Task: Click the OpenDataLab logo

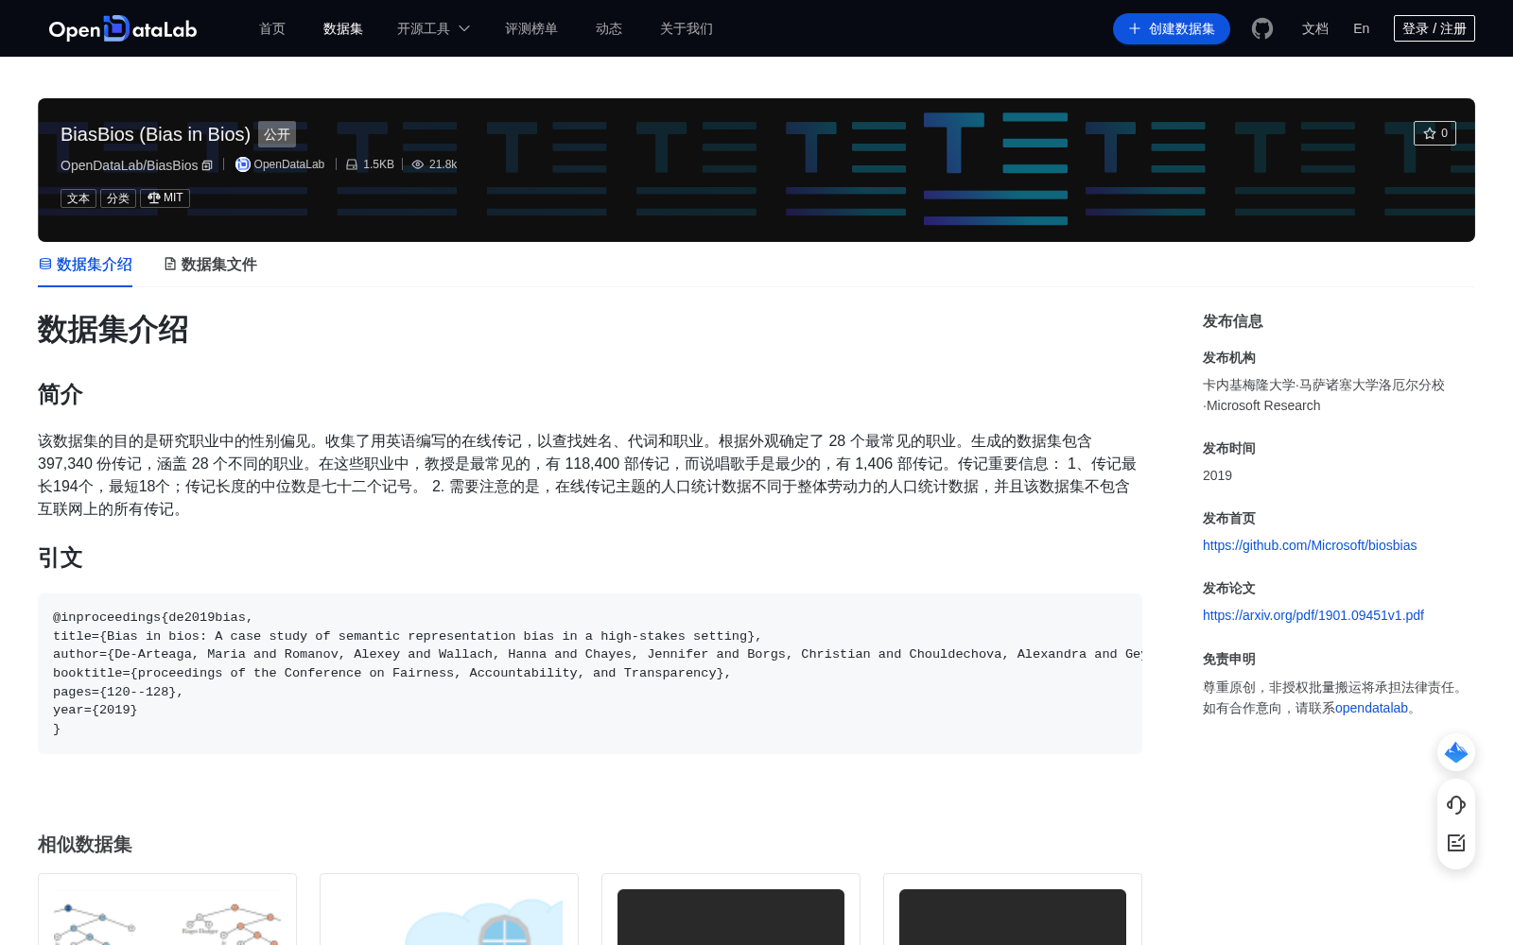Action: click(123, 28)
